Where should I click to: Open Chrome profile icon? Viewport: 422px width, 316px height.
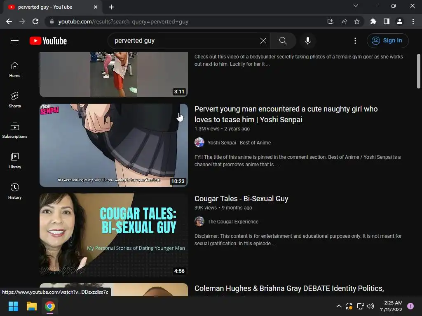coord(400,21)
